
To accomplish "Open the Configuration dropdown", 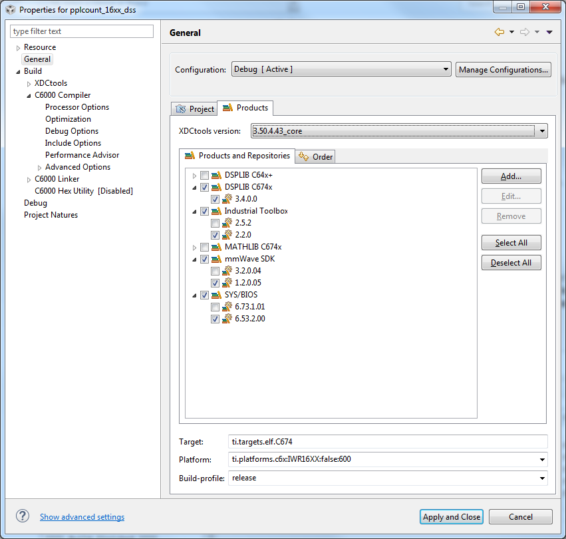I will pyautogui.click(x=341, y=69).
